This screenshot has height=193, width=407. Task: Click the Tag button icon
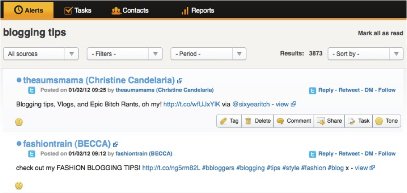[223, 121]
